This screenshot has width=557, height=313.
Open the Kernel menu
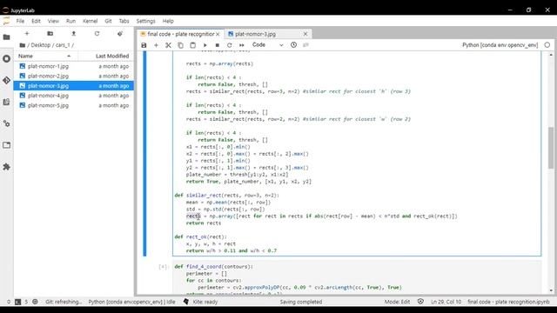click(x=91, y=21)
